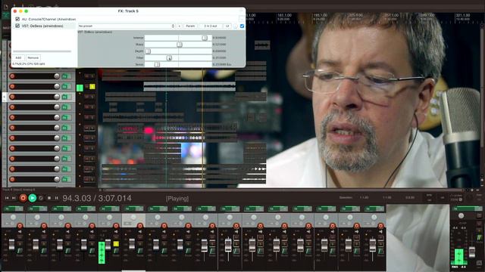The height and width of the screenshot is (272, 485).
Task: Click the [Playing] status text
Action: 177,199
